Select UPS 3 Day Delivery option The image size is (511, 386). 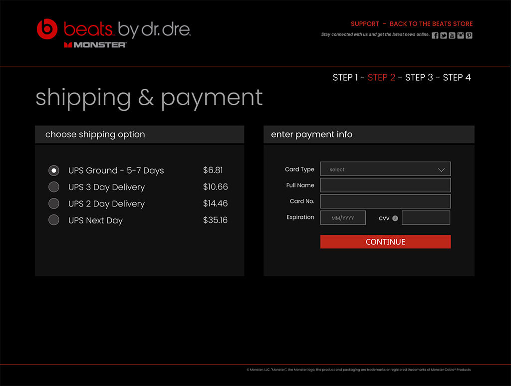click(x=54, y=187)
